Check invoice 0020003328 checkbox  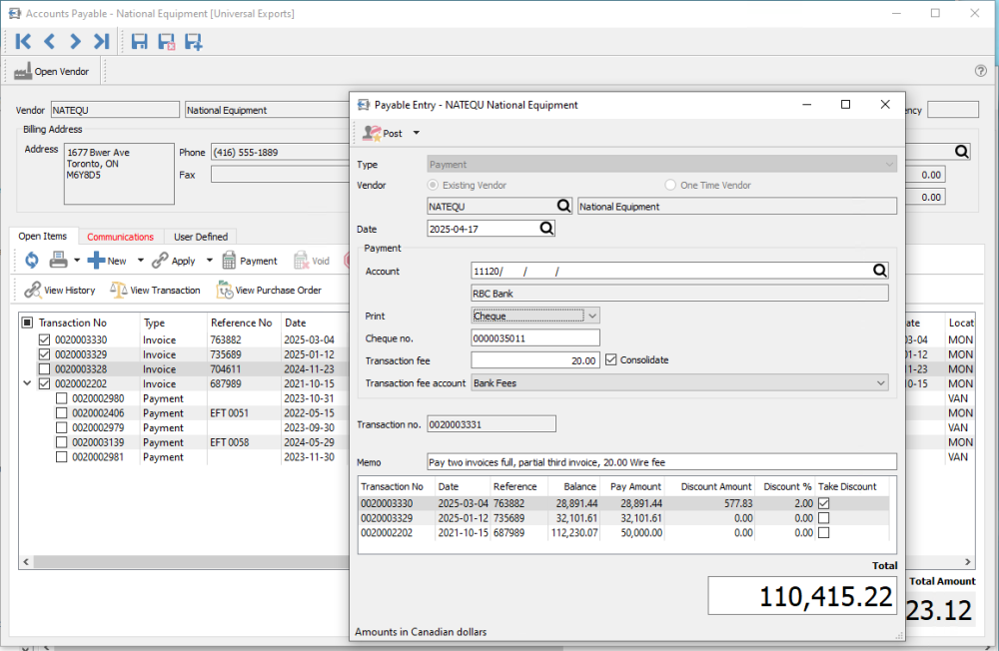[x=45, y=368]
